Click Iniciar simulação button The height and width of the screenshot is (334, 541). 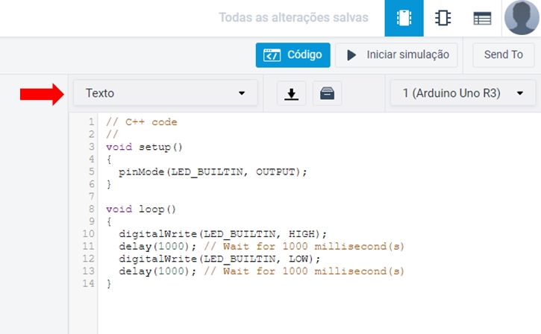click(x=396, y=55)
